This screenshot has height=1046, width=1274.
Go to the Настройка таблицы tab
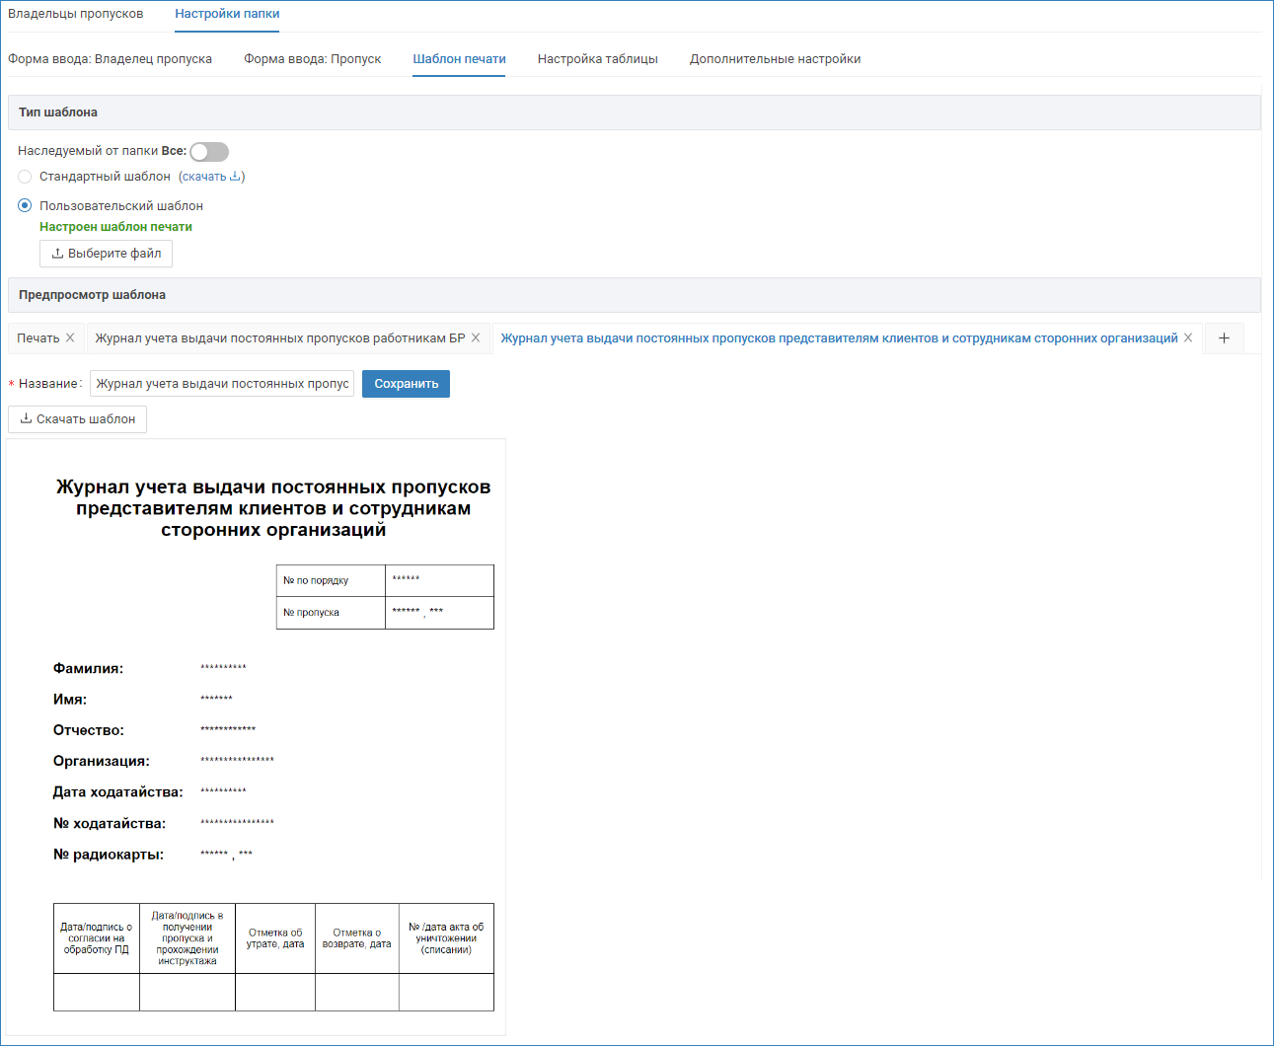point(598,59)
